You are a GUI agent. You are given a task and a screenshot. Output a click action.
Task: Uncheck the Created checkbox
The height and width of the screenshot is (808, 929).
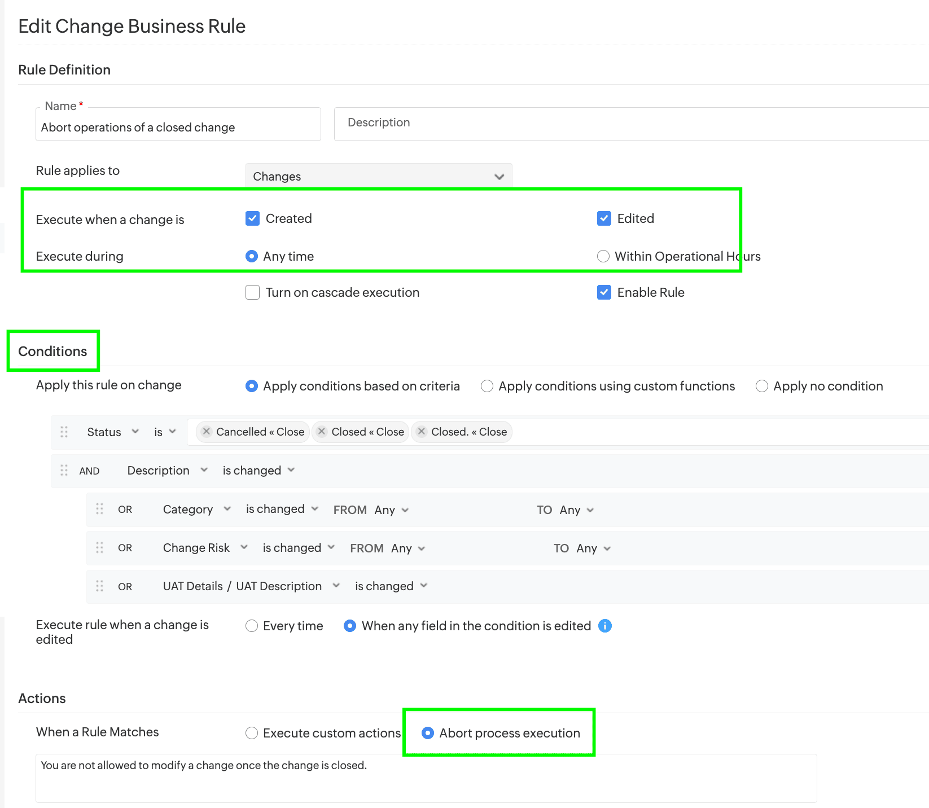click(x=252, y=218)
